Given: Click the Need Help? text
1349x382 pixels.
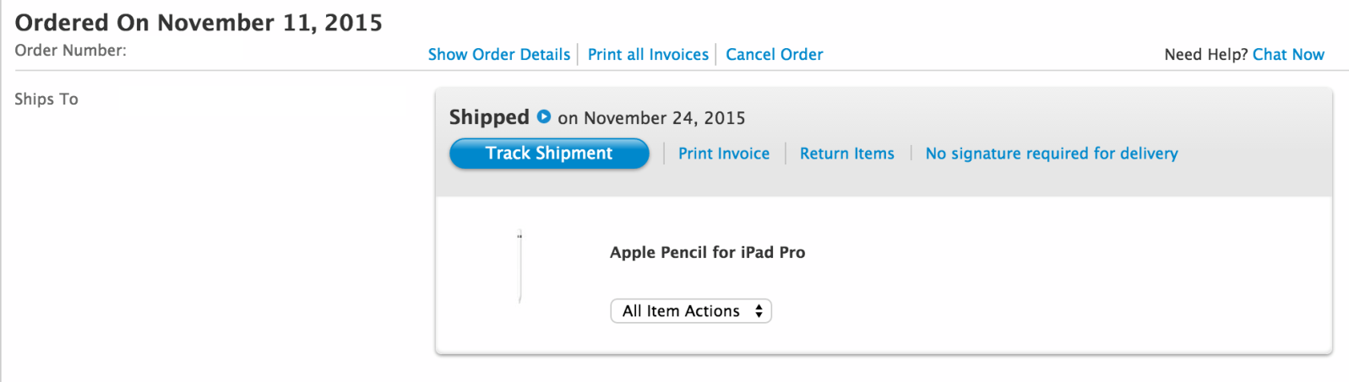Looking at the screenshot, I should pyautogui.click(x=1205, y=55).
